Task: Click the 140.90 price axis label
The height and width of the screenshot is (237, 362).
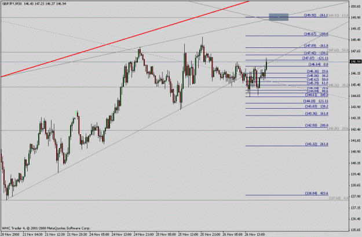Action: tap(356, 151)
